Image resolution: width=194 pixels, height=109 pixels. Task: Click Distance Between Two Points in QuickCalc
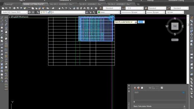pos(150,88)
